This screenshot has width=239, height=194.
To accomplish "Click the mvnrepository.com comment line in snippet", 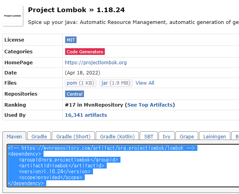I will click(x=101, y=148).
